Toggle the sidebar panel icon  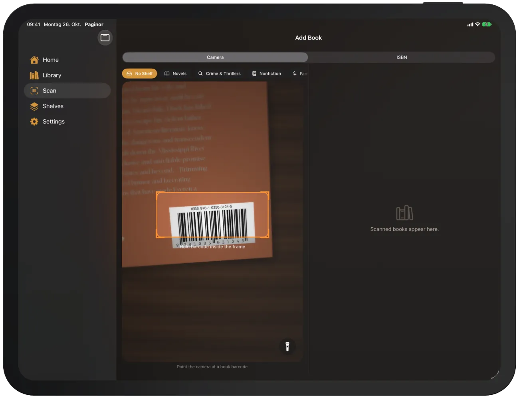click(105, 38)
